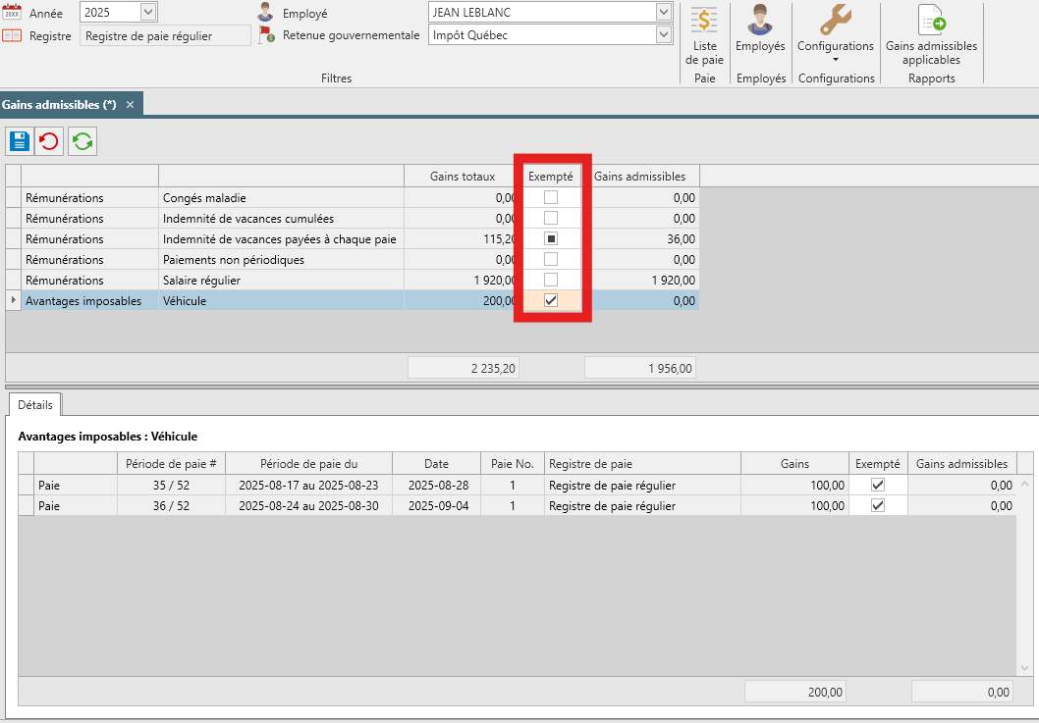This screenshot has height=723, width=1039.
Task: Uncheck Exempté for pay period 36 / 52
Action: pyautogui.click(x=878, y=505)
